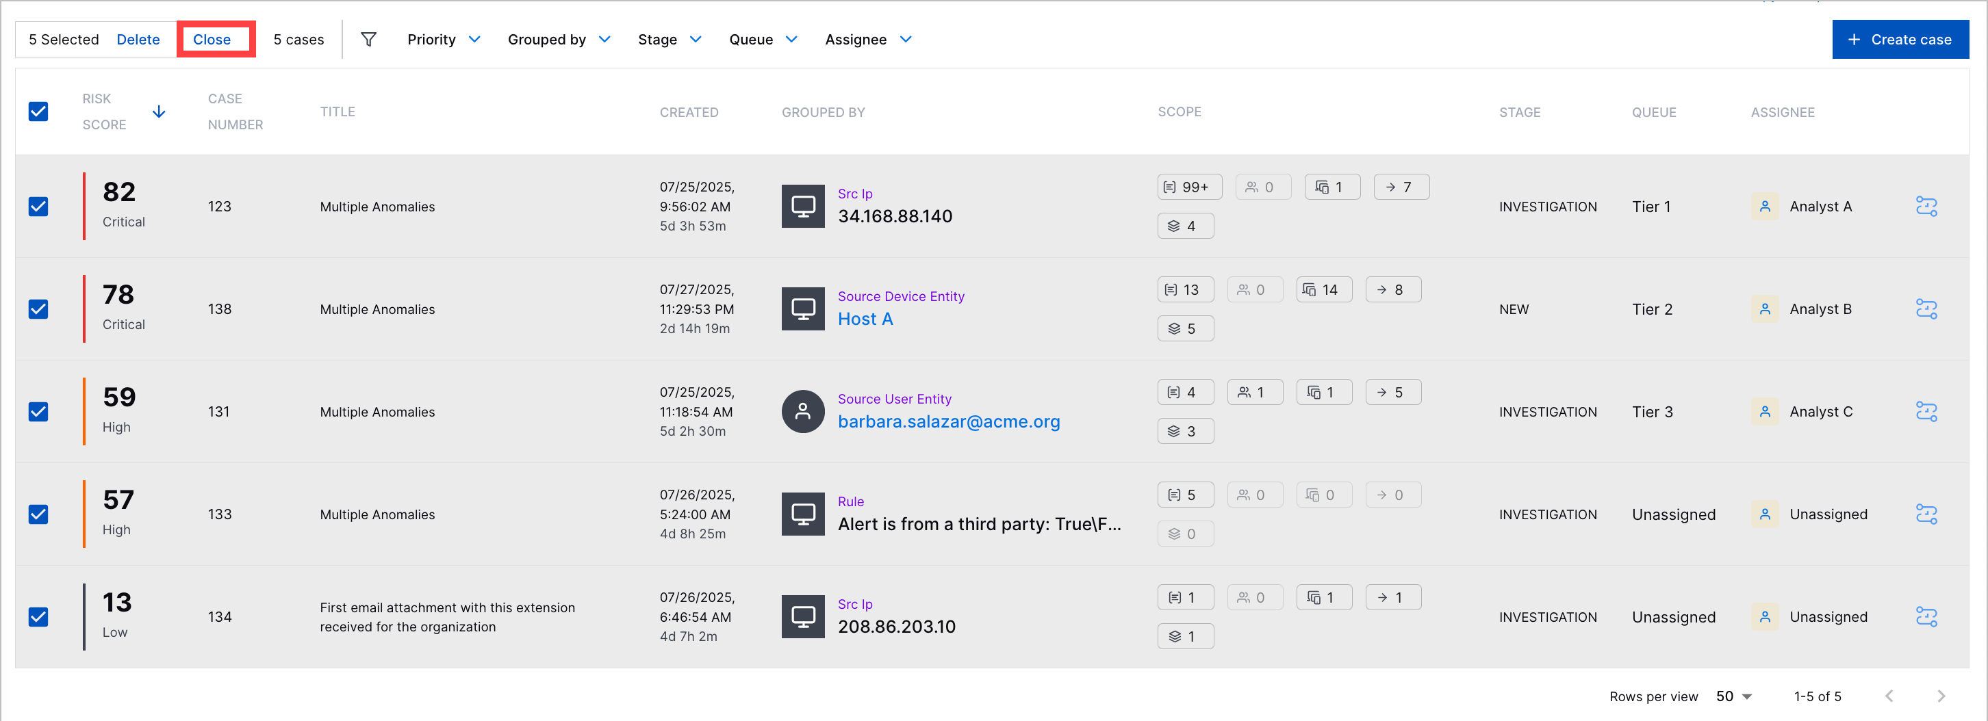Click the layers 4 scope badge

tap(1186, 226)
